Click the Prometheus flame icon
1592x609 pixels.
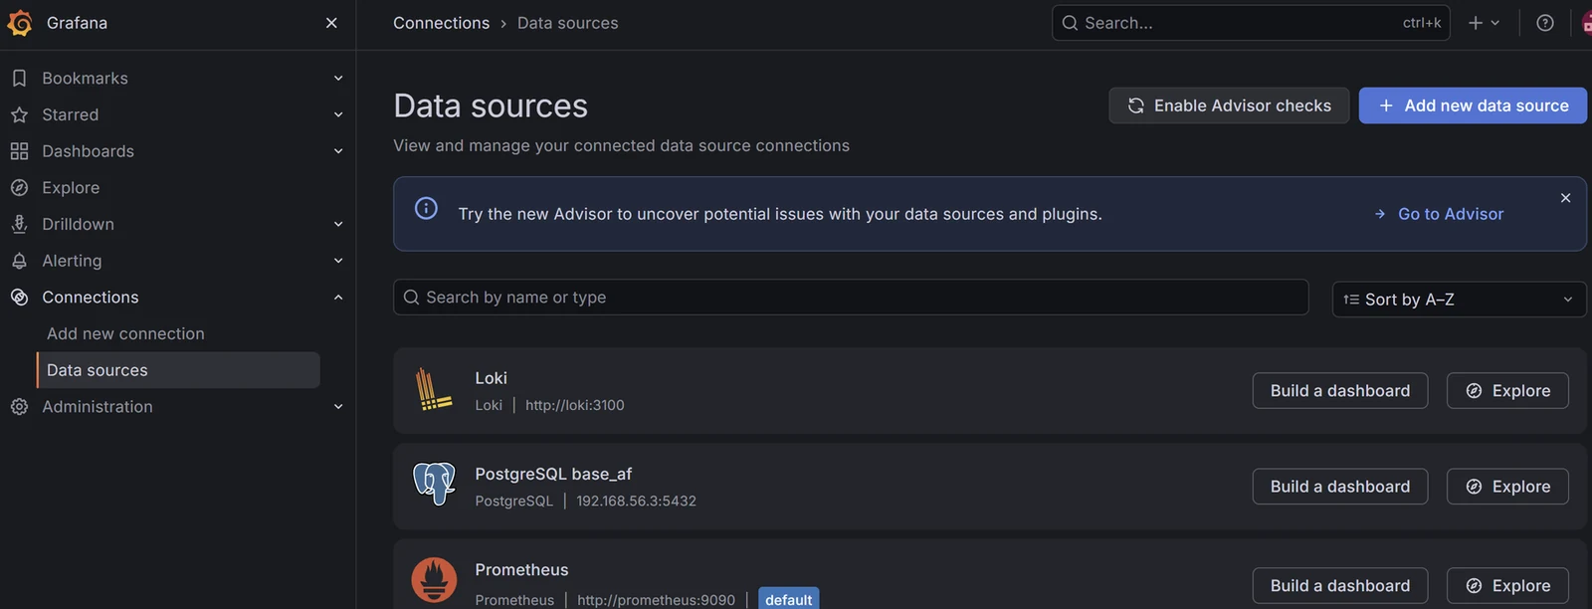click(x=434, y=580)
